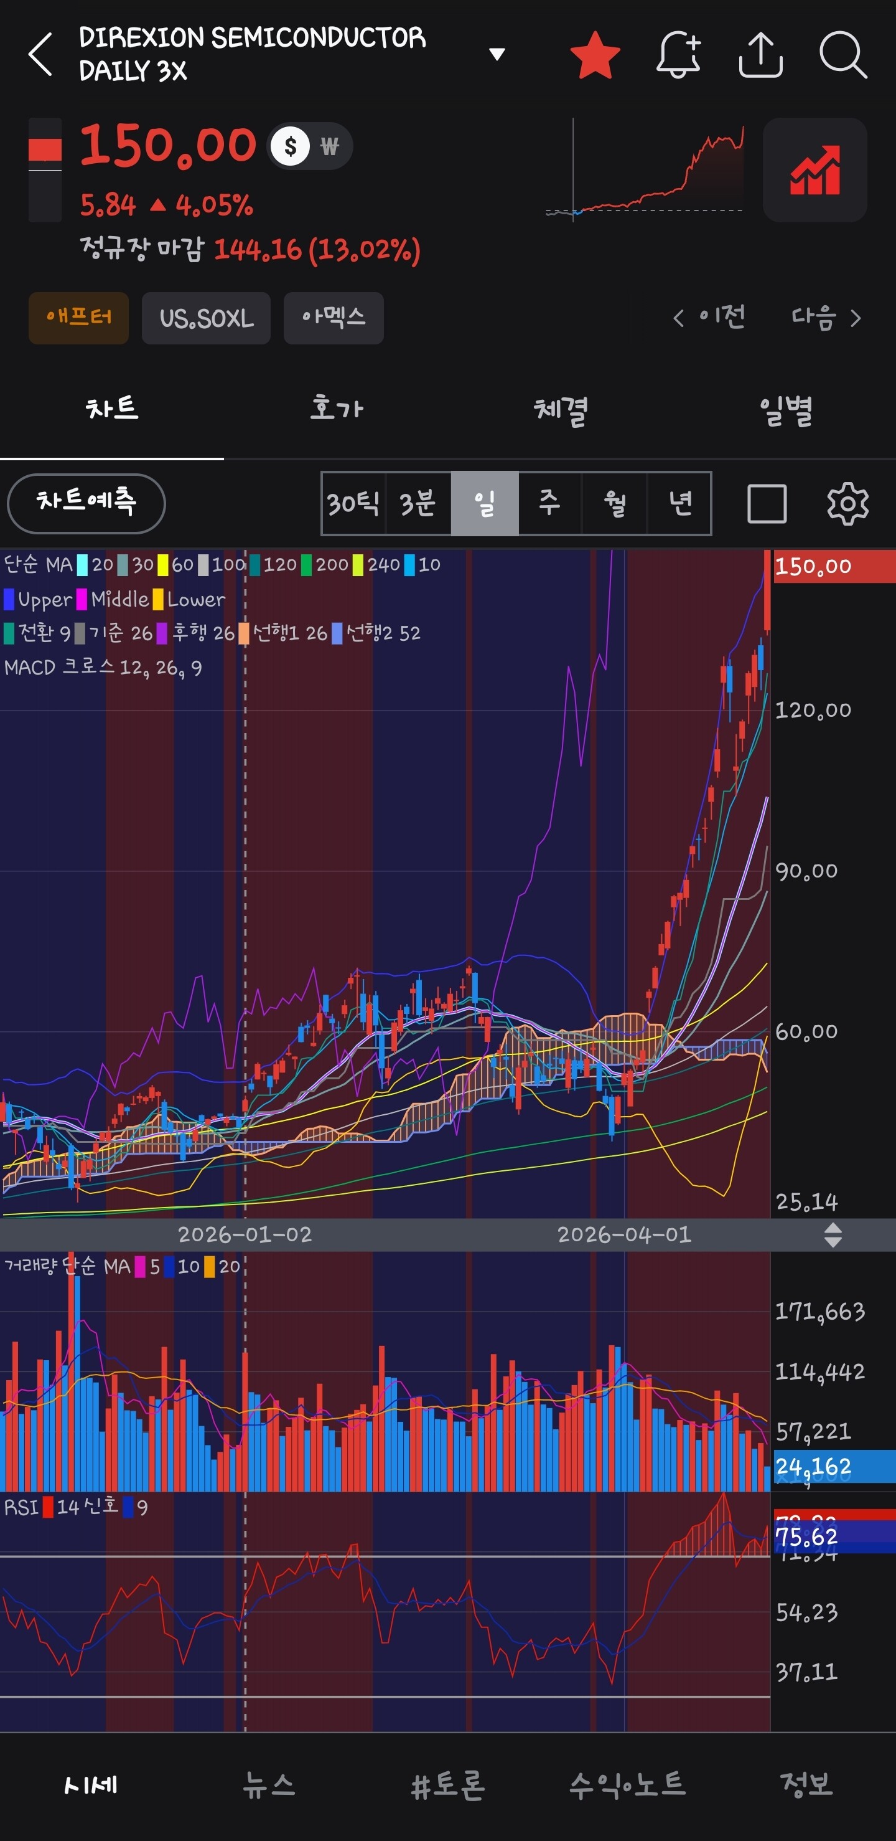This screenshot has height=1841, width=896.
Task: Adjust the chart panel height handle
Action: (x=833, y=1234)
